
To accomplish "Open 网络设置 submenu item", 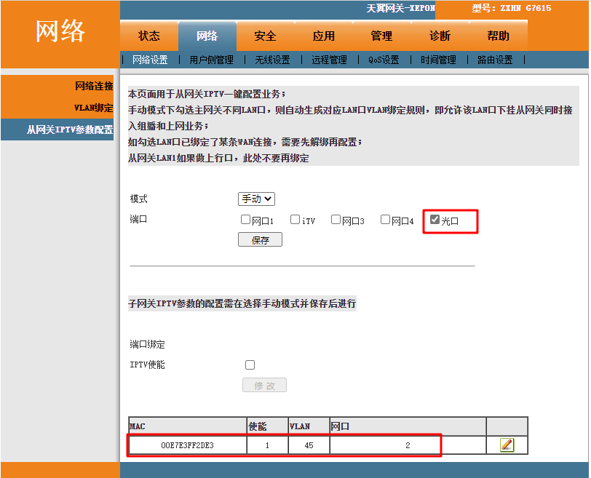I will point(150,60).
